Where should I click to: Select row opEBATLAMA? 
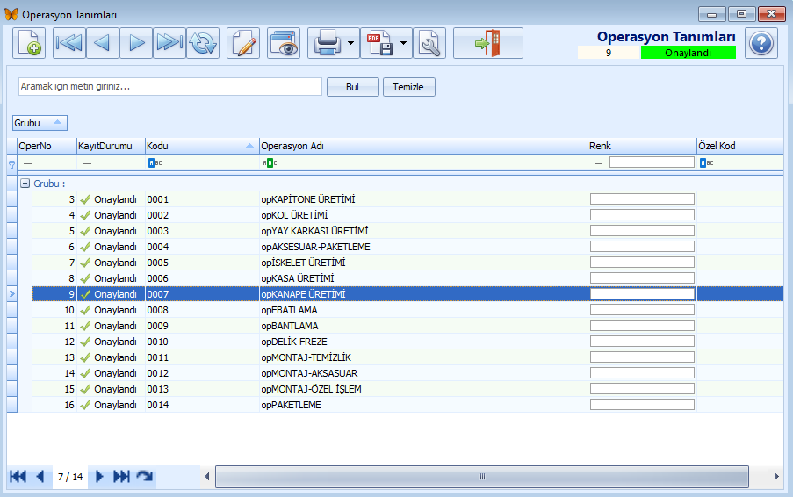(x=407, y=310)
